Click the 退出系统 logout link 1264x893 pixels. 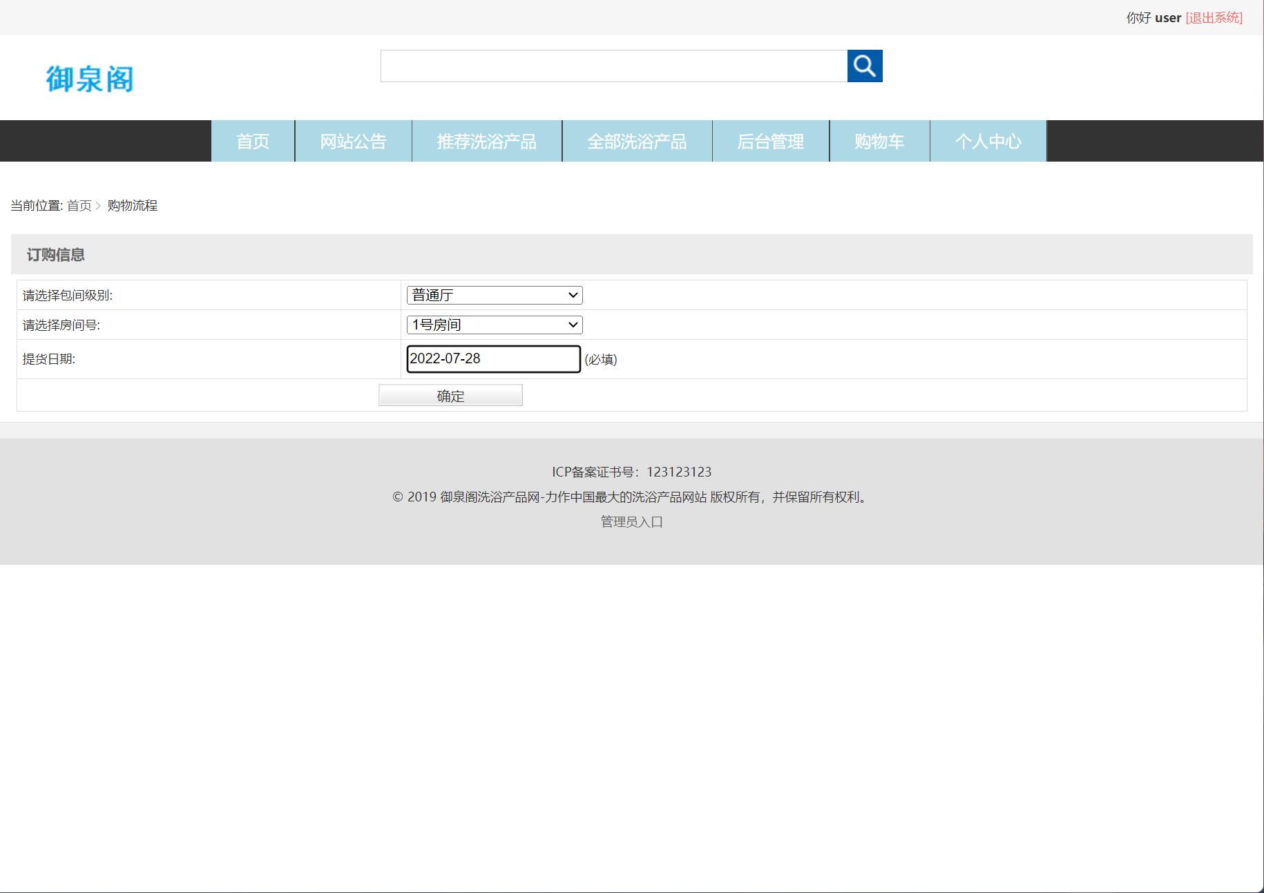pyautogui.click(x=1214, y=18)
